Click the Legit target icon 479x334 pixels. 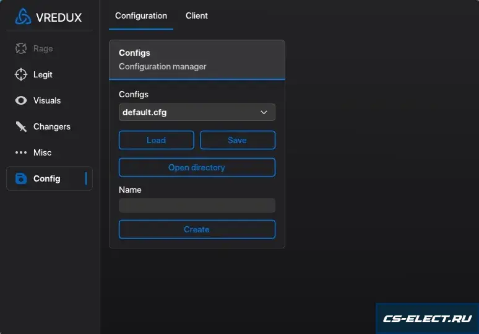(x=21, y=74)
